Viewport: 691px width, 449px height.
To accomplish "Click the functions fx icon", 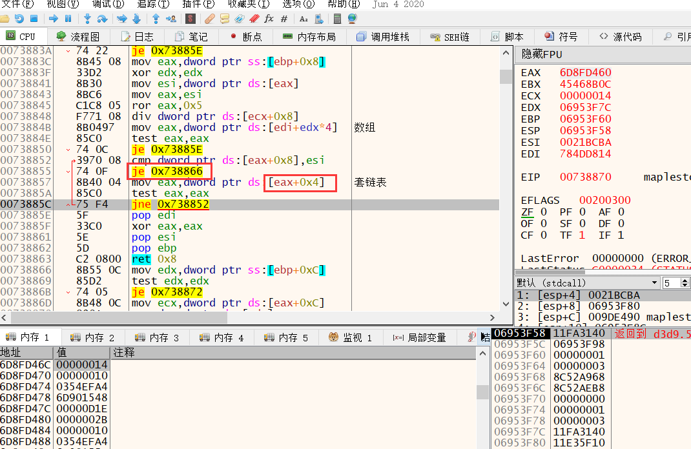I will 269,19.
